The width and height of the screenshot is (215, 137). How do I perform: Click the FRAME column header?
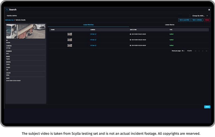coord(53,30)
